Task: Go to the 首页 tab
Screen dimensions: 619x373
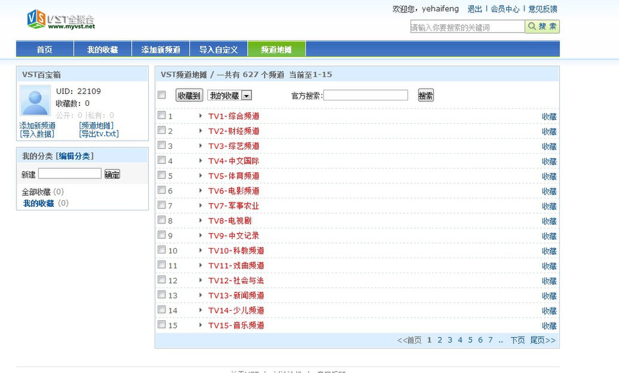Action: 45,49
